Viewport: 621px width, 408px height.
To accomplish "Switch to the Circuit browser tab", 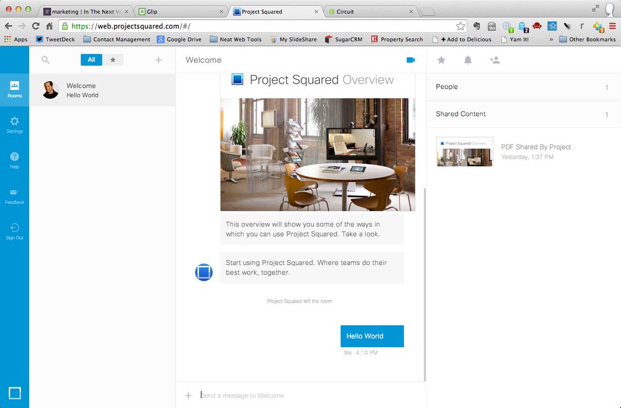I will pos(371,11).
